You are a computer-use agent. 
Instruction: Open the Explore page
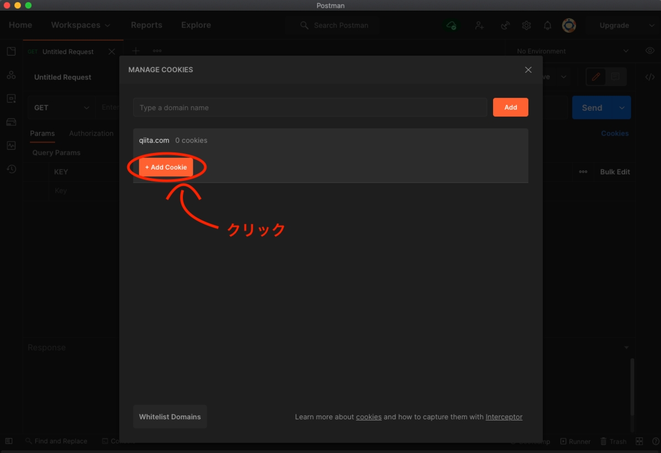(196, 25)
